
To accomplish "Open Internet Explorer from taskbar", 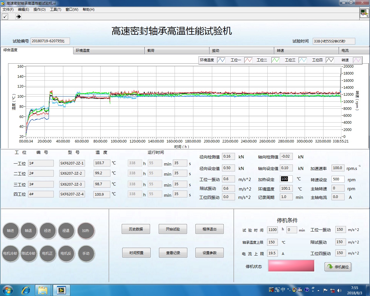I will point(26,290).
